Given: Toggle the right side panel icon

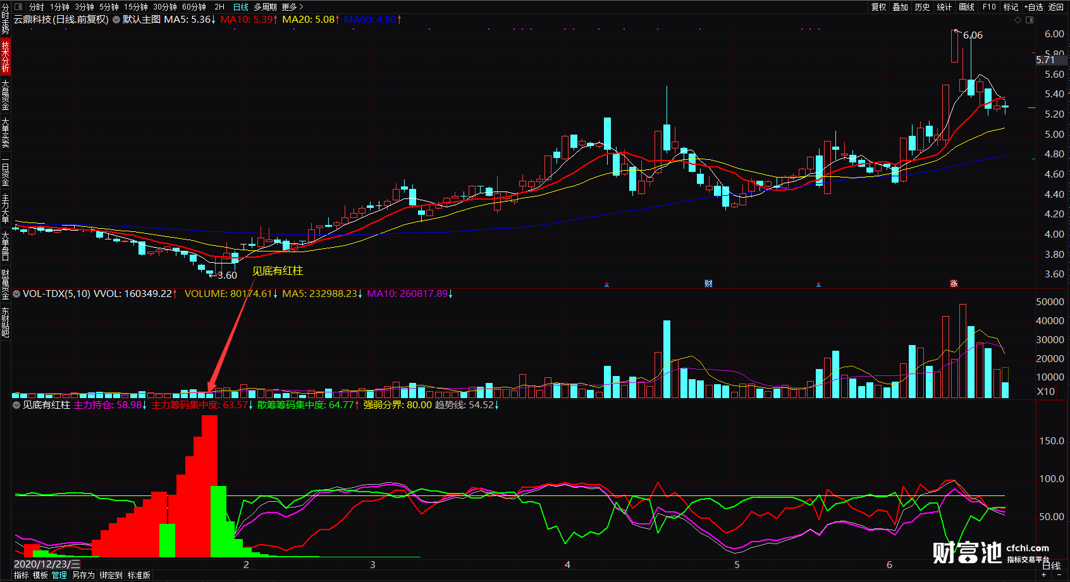Looking at the screenshot, I should [1030, 20].
